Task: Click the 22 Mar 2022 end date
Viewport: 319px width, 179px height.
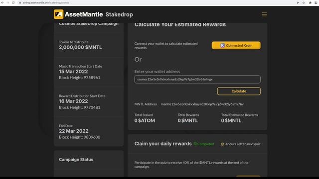Action: [74, 131]
